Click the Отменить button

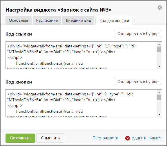coord(50,138)
